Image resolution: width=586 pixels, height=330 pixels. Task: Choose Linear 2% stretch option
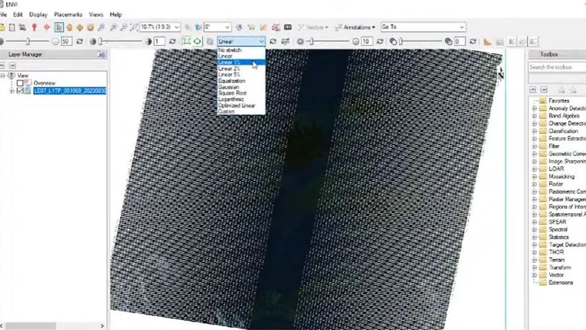pos(230,69)
